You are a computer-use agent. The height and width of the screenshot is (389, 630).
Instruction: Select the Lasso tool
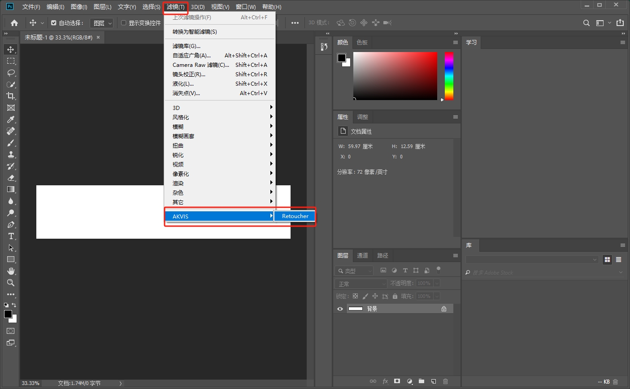[x=11, y=73]
